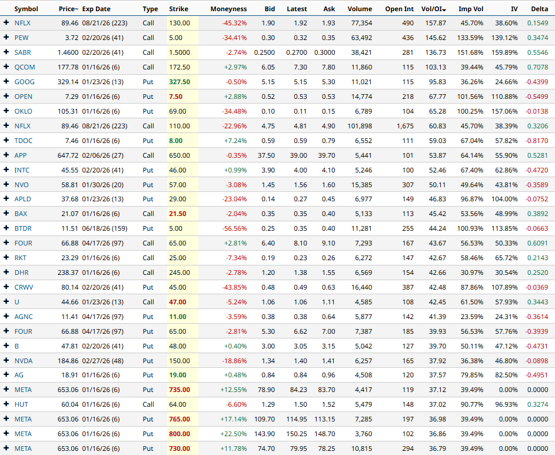
Task: Expand the QCOM row plus icon
Action: tap(6, 67)
